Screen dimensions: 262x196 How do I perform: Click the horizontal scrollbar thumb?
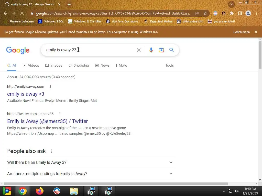(x=116, y=184)
